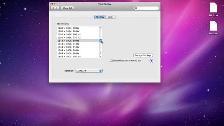Select 1344 × 1008, 60 Hz resolution
Screen dimensions: 224x126
(x=78, y=41)
